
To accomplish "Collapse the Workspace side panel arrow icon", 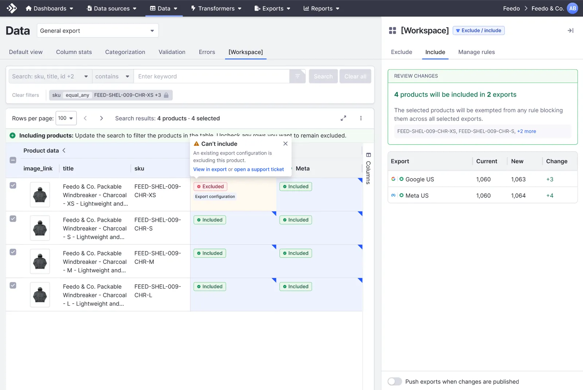I will (571, 31).
